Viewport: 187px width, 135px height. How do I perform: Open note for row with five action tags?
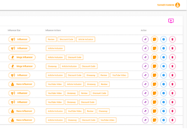click(154, 75)
